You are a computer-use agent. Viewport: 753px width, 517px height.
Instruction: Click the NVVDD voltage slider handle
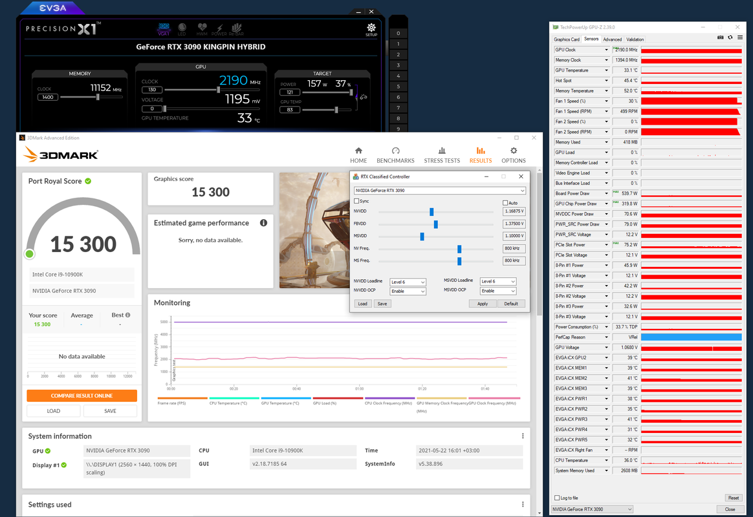click(431, 211)
